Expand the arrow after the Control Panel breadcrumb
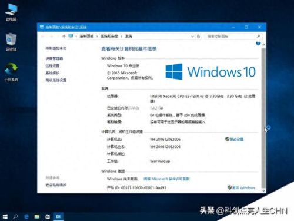 (97, 37)
